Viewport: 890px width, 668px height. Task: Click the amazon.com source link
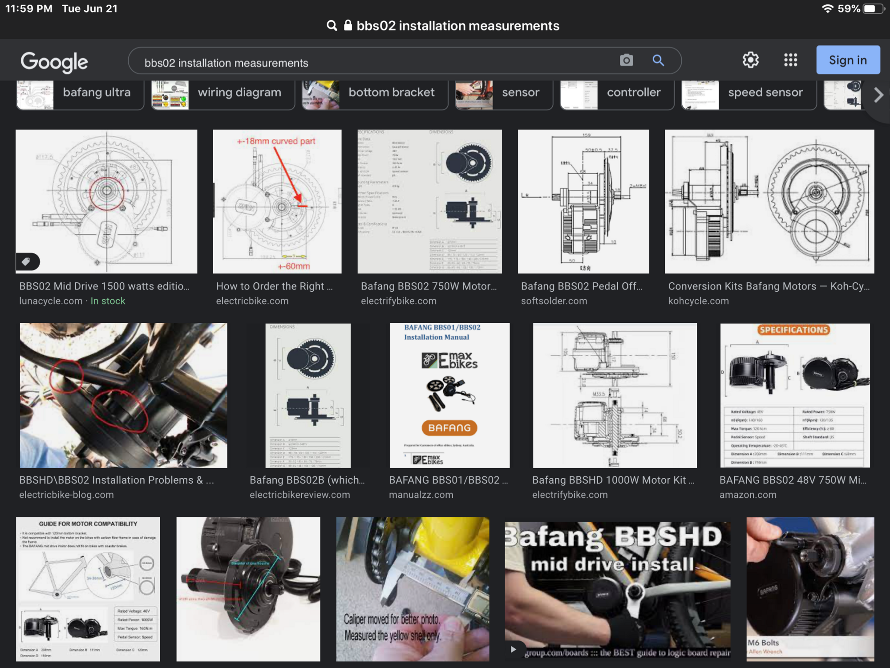click(x=748, y=495)
